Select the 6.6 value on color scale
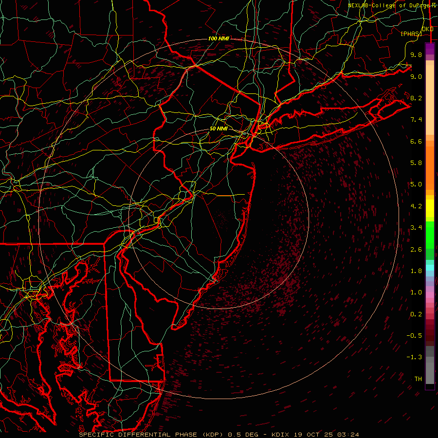438x438 pixels. click(416, 141)
